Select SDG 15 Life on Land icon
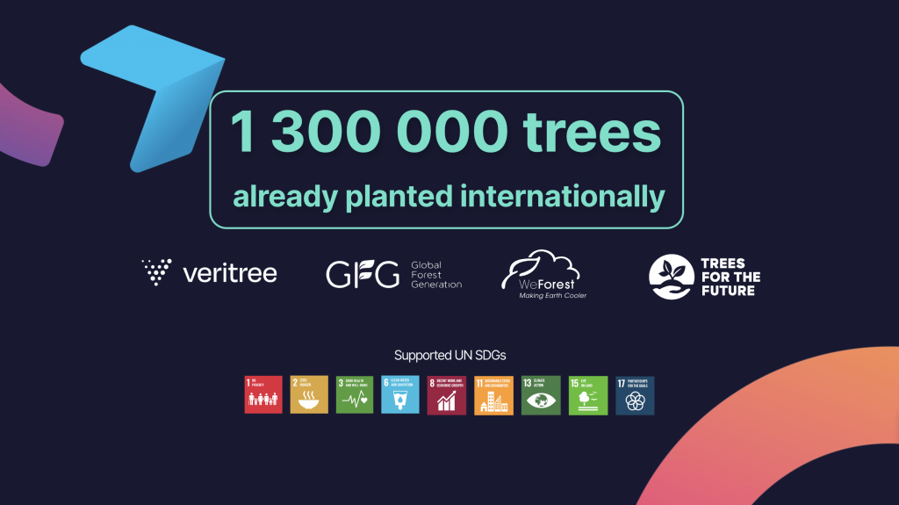 pyautogui.click(x=587, y=395)
